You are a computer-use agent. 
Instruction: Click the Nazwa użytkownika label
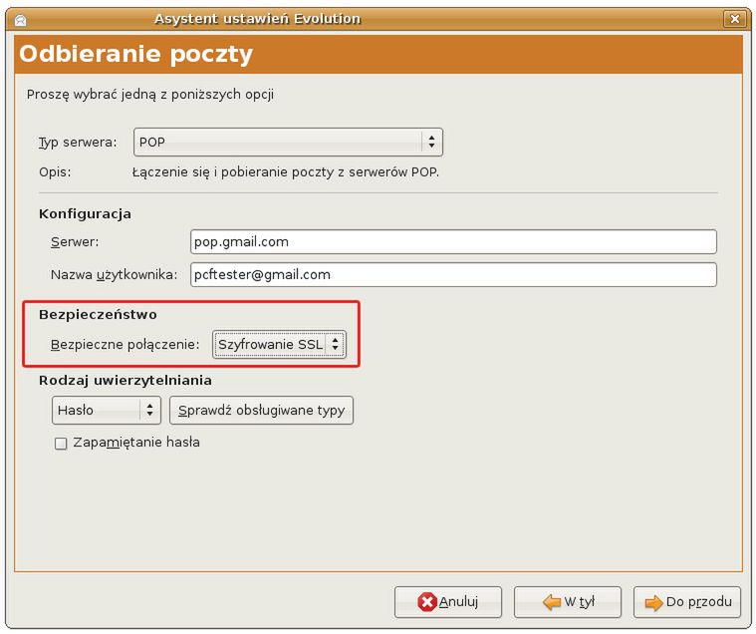(114, 275)
